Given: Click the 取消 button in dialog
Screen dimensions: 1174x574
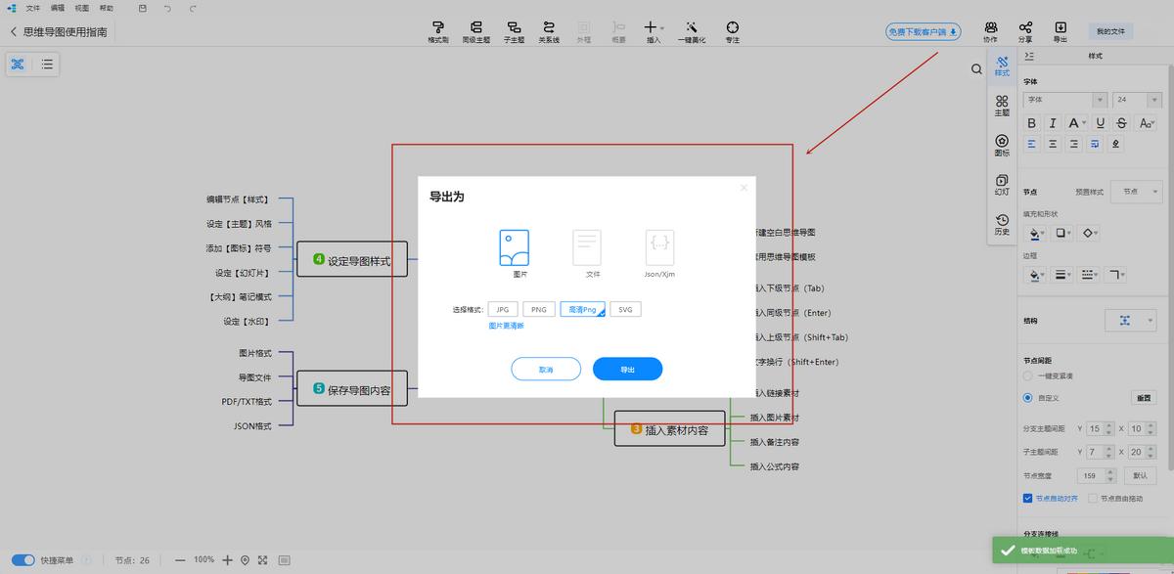Looking at the screenshot, I should tap(546, 370).
